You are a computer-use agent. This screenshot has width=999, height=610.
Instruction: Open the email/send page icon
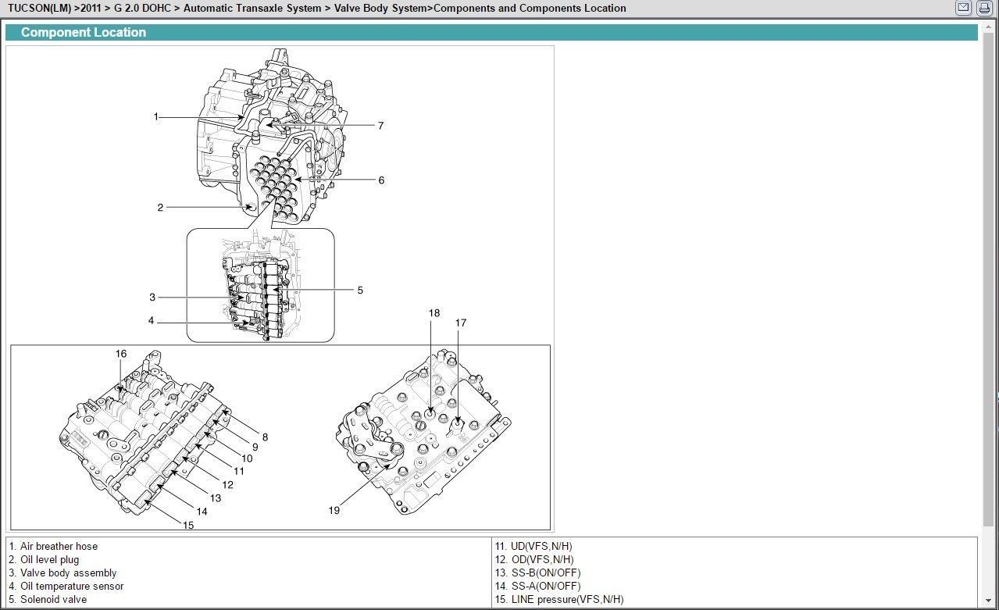(964, 8)
